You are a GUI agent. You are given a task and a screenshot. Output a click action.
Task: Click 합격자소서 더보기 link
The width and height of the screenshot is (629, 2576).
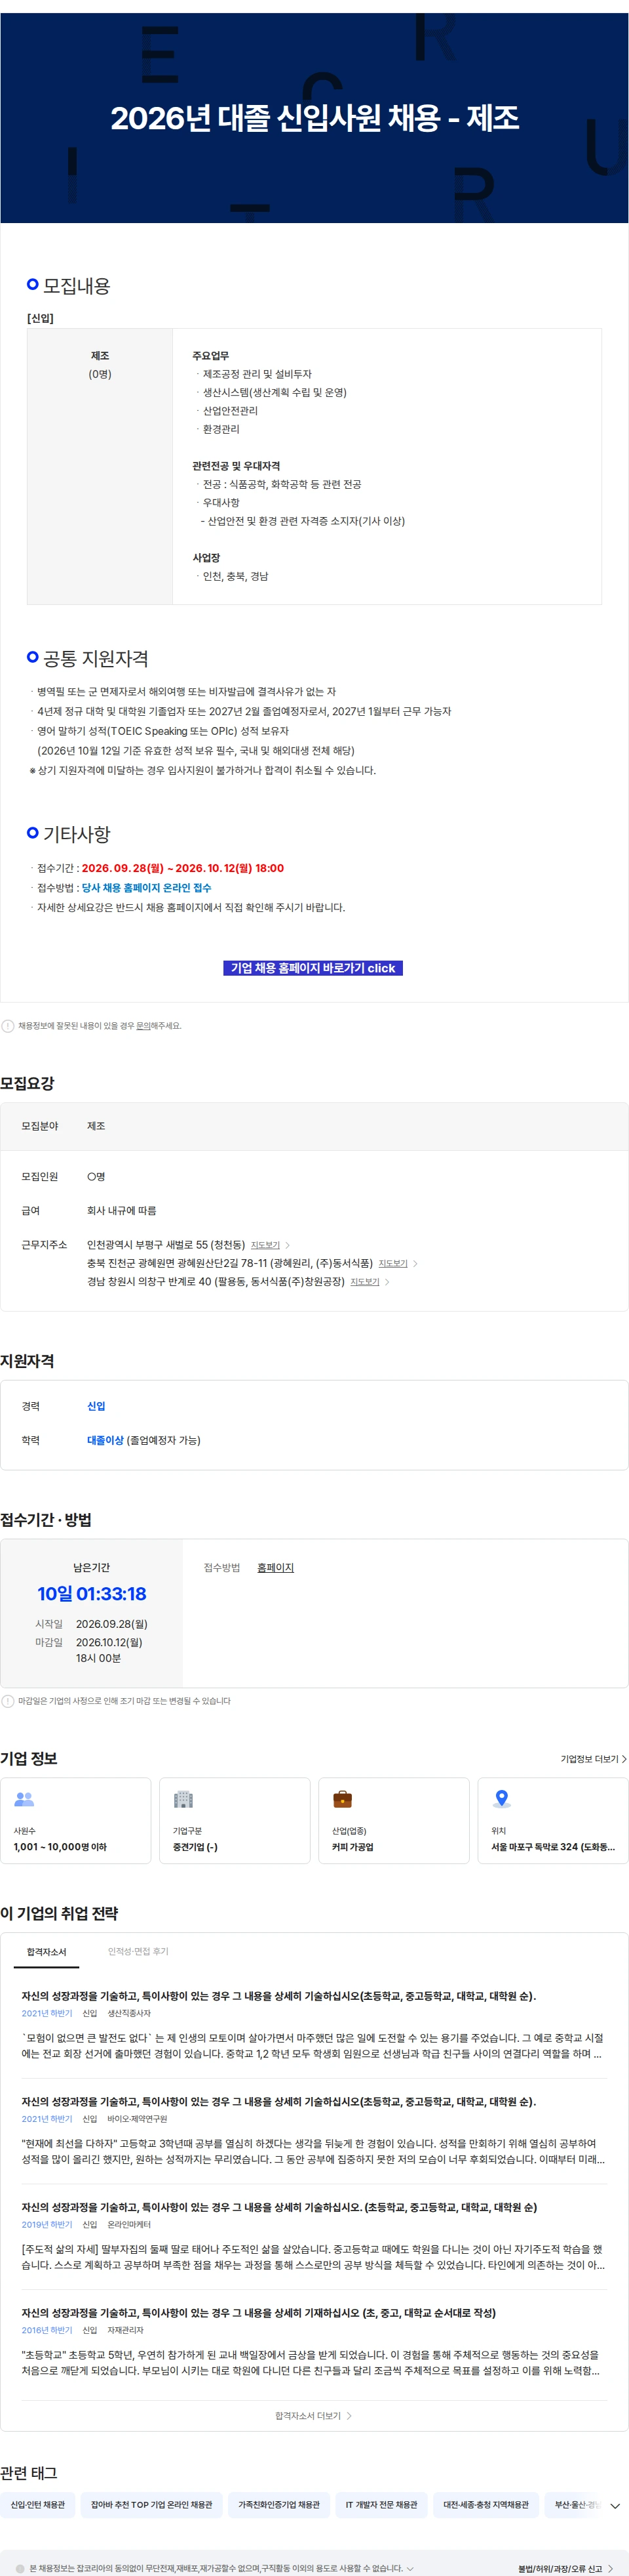click(x=313, y=2416)
